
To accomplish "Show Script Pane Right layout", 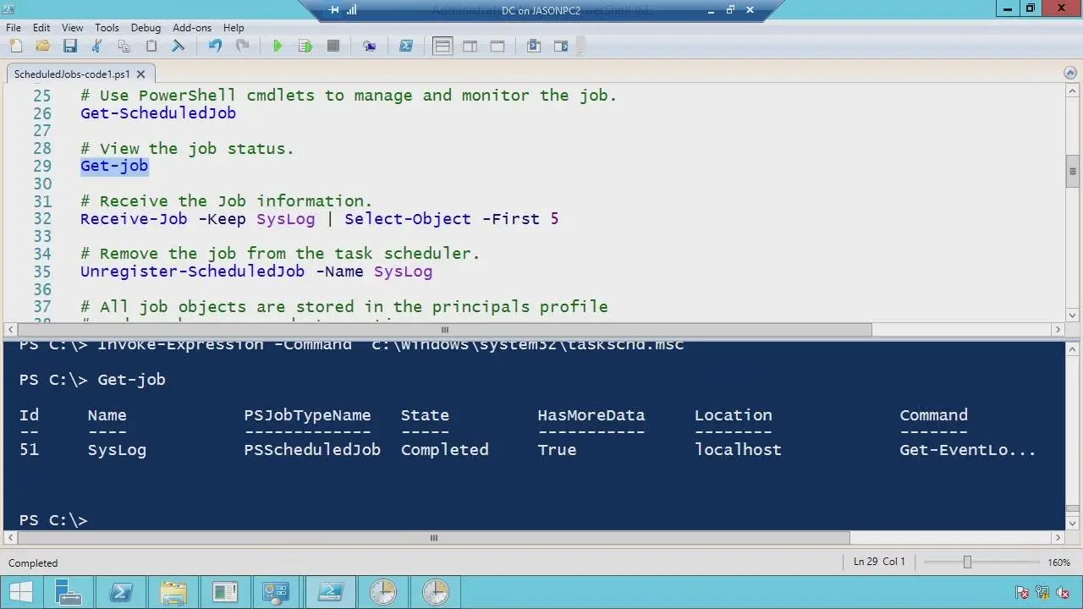I will [470, 46].
